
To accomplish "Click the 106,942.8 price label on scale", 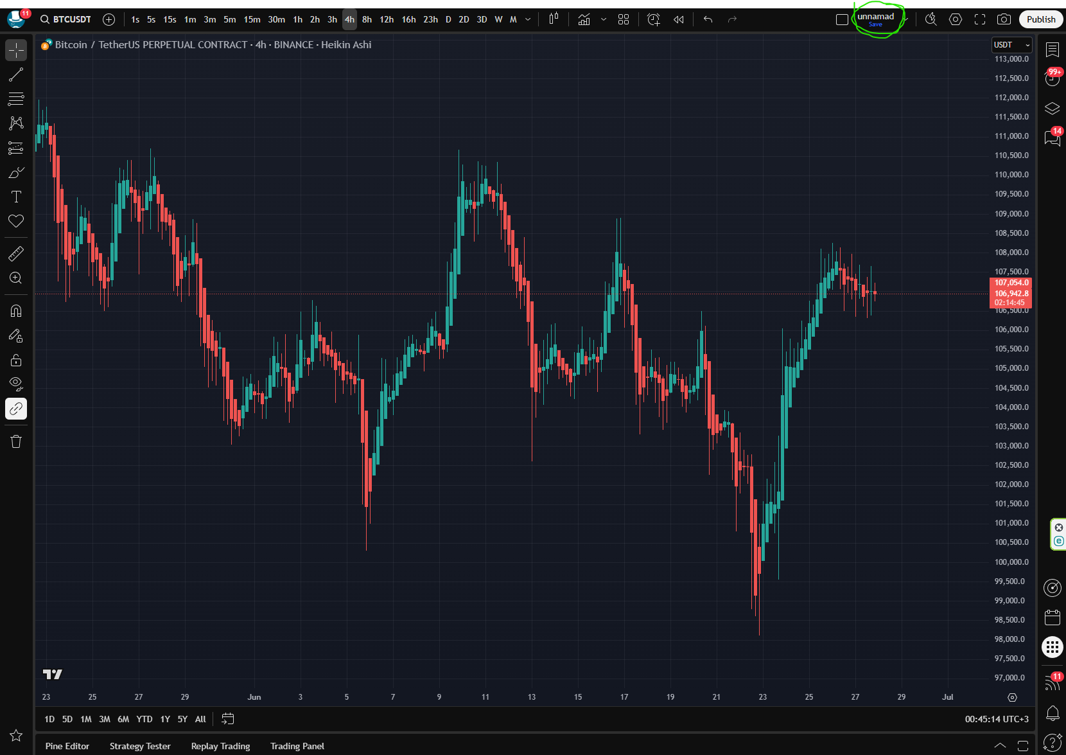I will pos(1011,294).
